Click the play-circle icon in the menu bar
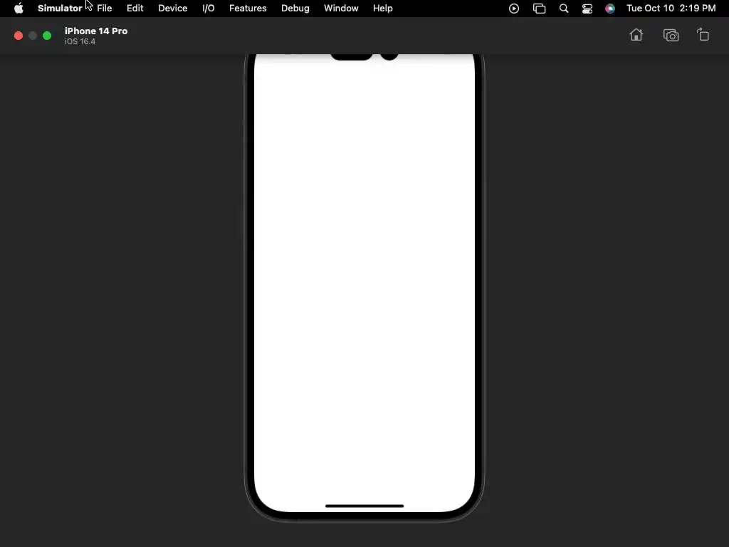This screenshot has width=729, height=547. [514, 9]
